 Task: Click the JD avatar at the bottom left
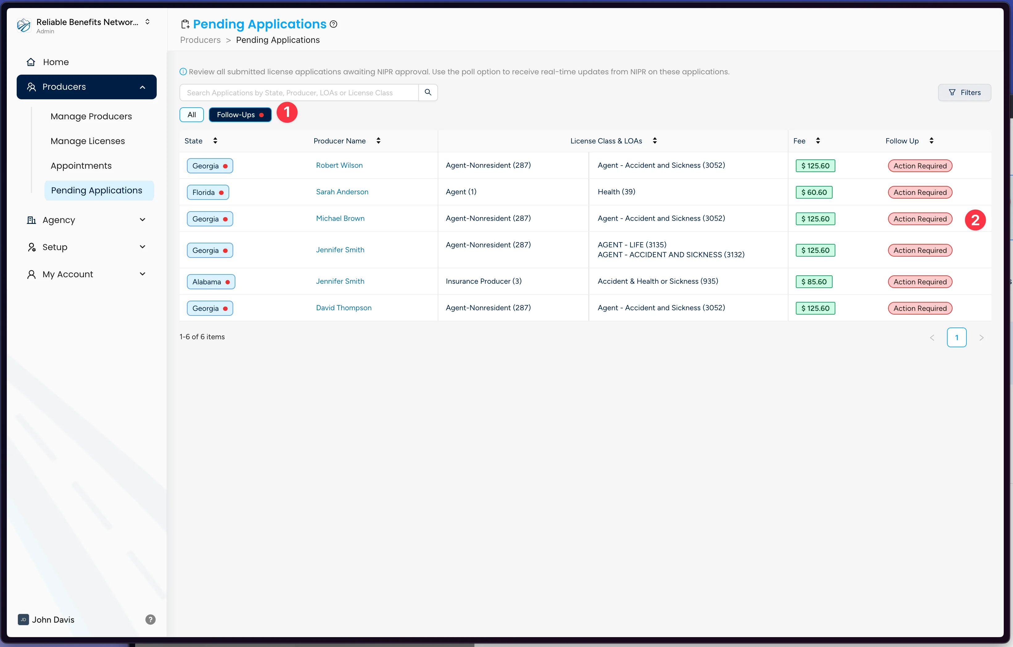[x=23, y=620]
